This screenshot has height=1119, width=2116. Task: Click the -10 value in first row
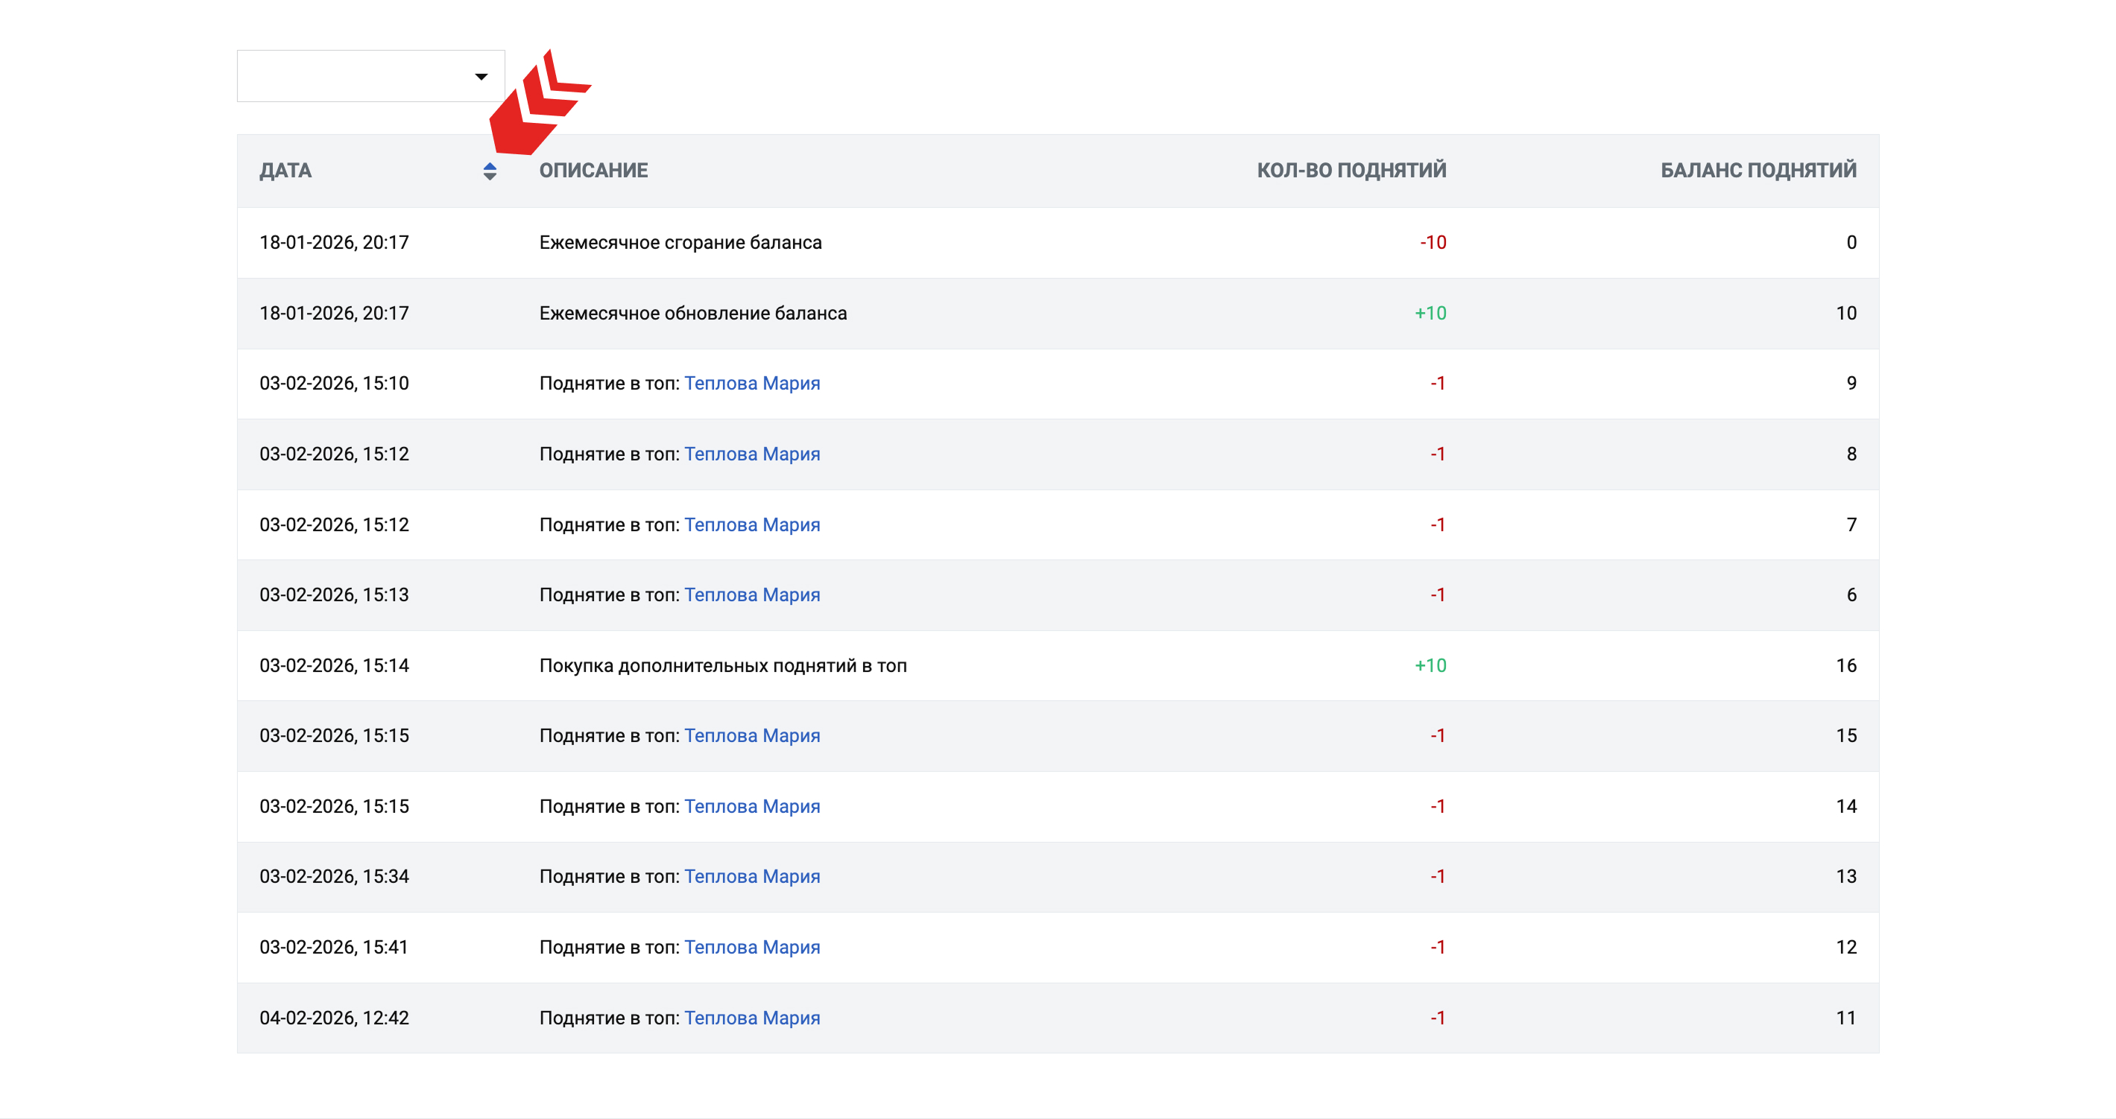pos(1433,243)
